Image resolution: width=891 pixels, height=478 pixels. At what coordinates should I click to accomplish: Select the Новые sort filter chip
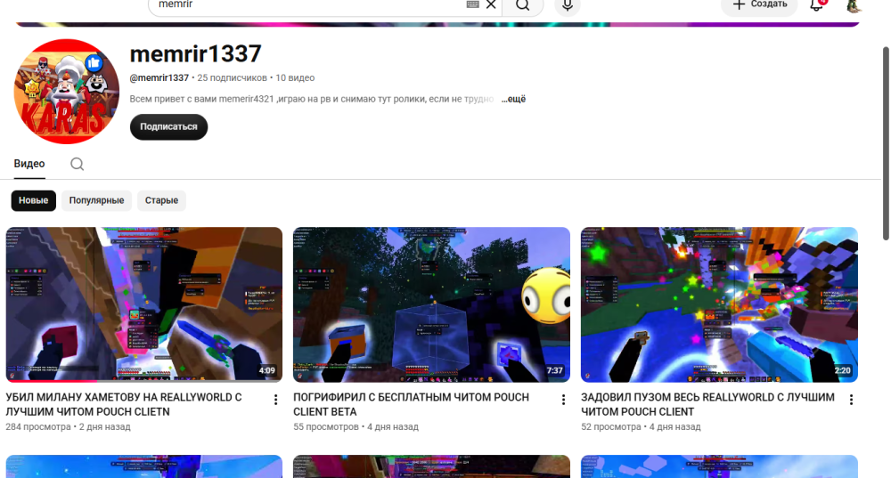tap(34, 200)
